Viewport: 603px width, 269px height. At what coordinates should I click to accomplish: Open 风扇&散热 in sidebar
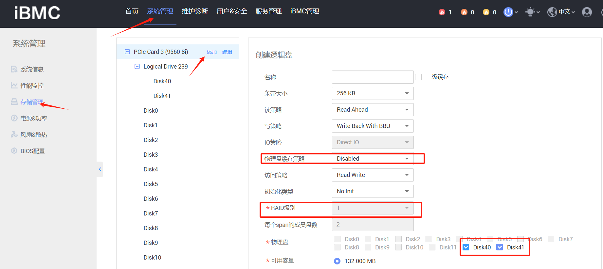[34, 134]
